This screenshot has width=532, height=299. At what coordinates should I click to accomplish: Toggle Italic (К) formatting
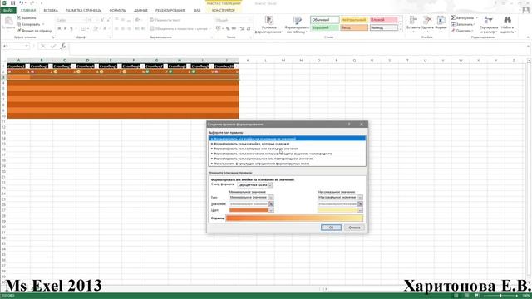click(65, 29)
